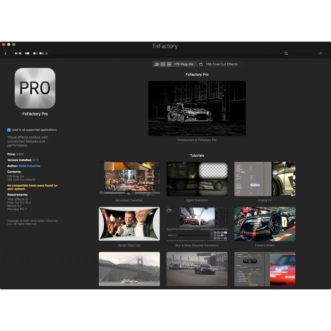Click inside the search field
The height and width of the screenshot is (331, 331).
301,54
